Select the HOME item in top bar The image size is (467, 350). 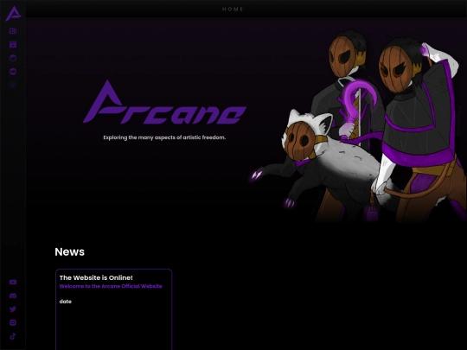(233, 10)
